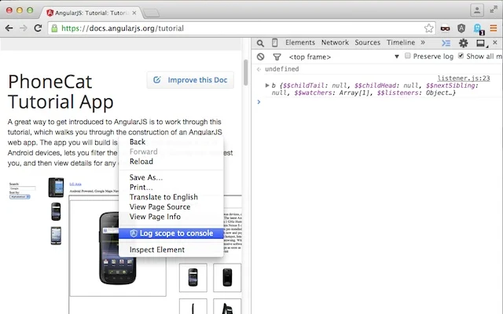Bookmark the page with the star icon
The height and width of the screenshot is (314, 503).
click(x=429, y=28)
